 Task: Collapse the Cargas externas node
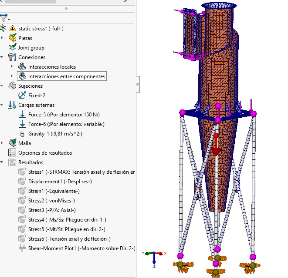(x=2, y=105)
